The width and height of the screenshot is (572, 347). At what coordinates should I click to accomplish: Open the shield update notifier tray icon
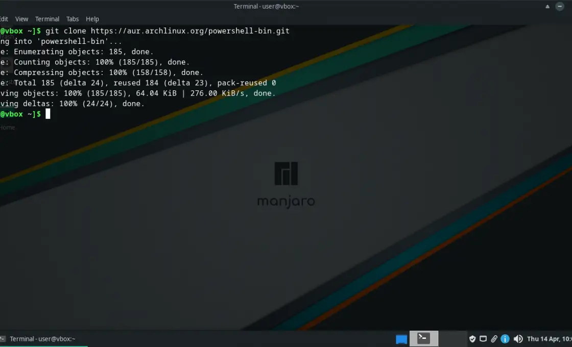point(472,339)
